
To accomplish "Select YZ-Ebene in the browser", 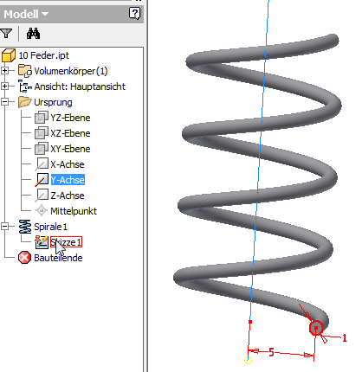I will pyautogui.click(x=70, y=118).
